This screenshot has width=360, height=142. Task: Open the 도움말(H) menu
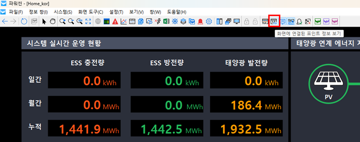pos(176,12)
